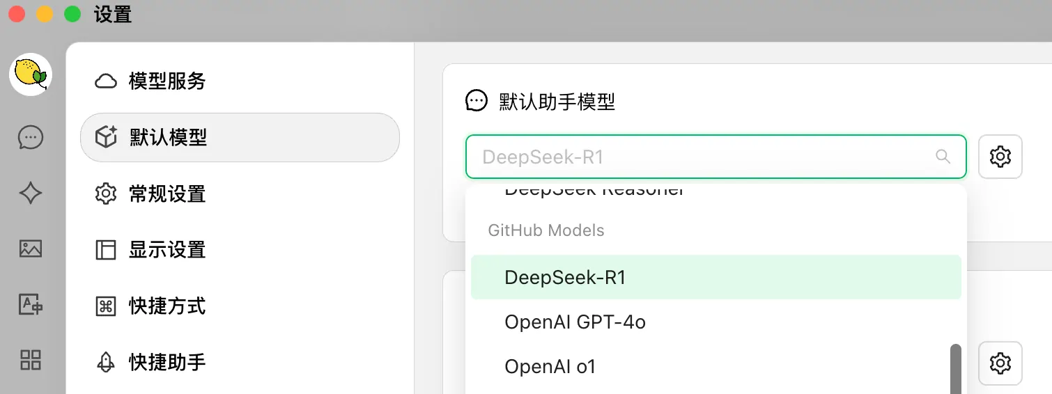Click the green fullscreen window button
The image size is (1052, 394).
(72, 14)
